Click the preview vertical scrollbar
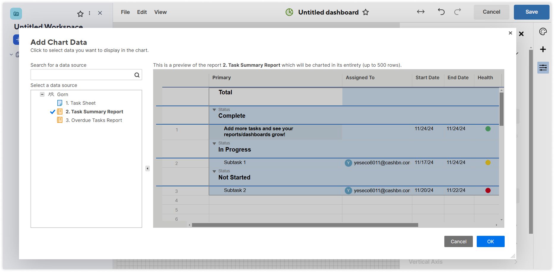Screen dimensions: 554x272 click(501, 109)
